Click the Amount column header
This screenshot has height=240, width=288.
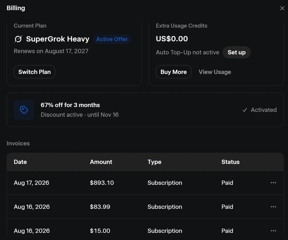coord(101,162)
